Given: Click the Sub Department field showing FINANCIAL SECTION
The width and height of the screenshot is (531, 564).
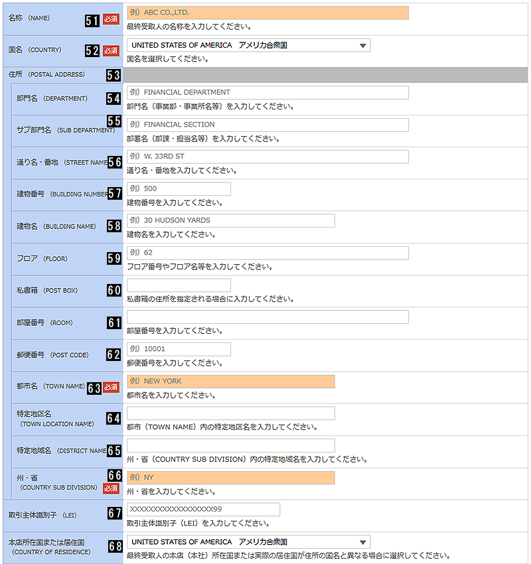Looking at the screenshot, I should click(267, 125).
